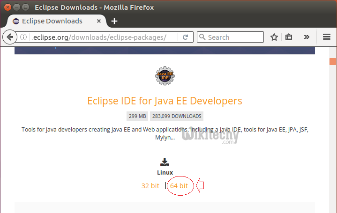Click the Java EE IDE gear logo

pyautogui.click(x=165, y=76)
